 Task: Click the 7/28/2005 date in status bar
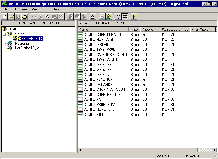[x=164, y=156]
